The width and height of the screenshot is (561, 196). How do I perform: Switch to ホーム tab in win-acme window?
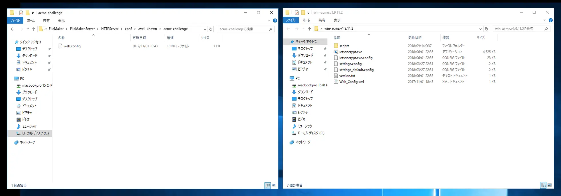point(307,20)
